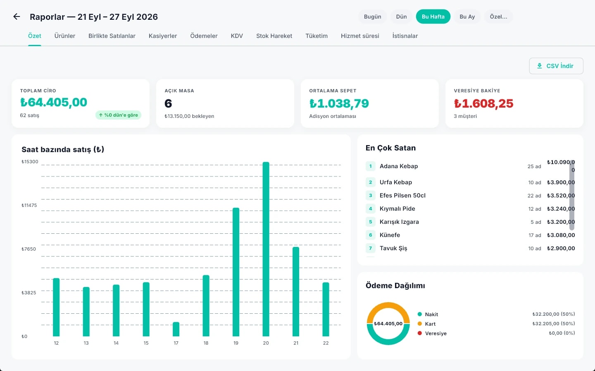Click the %0 dün'e göre badge

click(118, 115)
